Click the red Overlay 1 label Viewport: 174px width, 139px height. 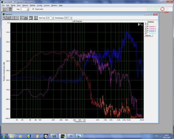tap(153, 27)
